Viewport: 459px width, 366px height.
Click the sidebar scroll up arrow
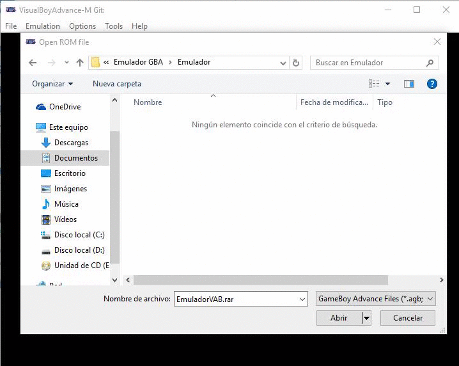coord(115,100)
